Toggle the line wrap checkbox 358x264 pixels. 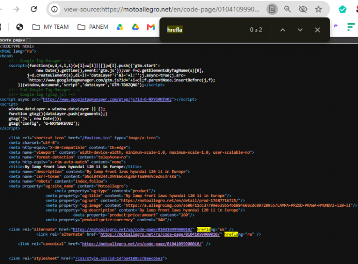(28, 40)
